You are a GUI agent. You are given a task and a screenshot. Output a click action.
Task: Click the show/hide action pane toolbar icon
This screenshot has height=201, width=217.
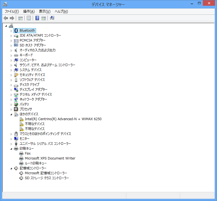[44, 18]
